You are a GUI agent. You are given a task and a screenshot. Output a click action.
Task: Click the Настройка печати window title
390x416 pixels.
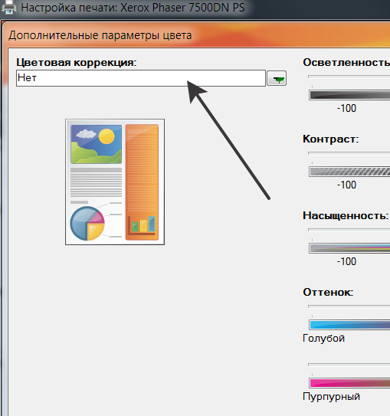pyautogui.click(x=133, y=8)
